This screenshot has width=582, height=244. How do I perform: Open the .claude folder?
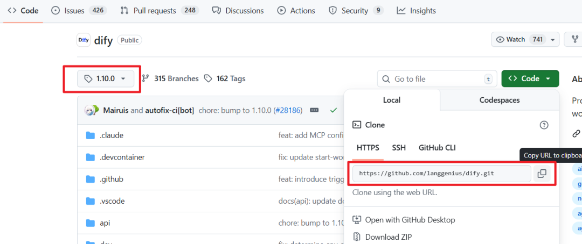112,135
